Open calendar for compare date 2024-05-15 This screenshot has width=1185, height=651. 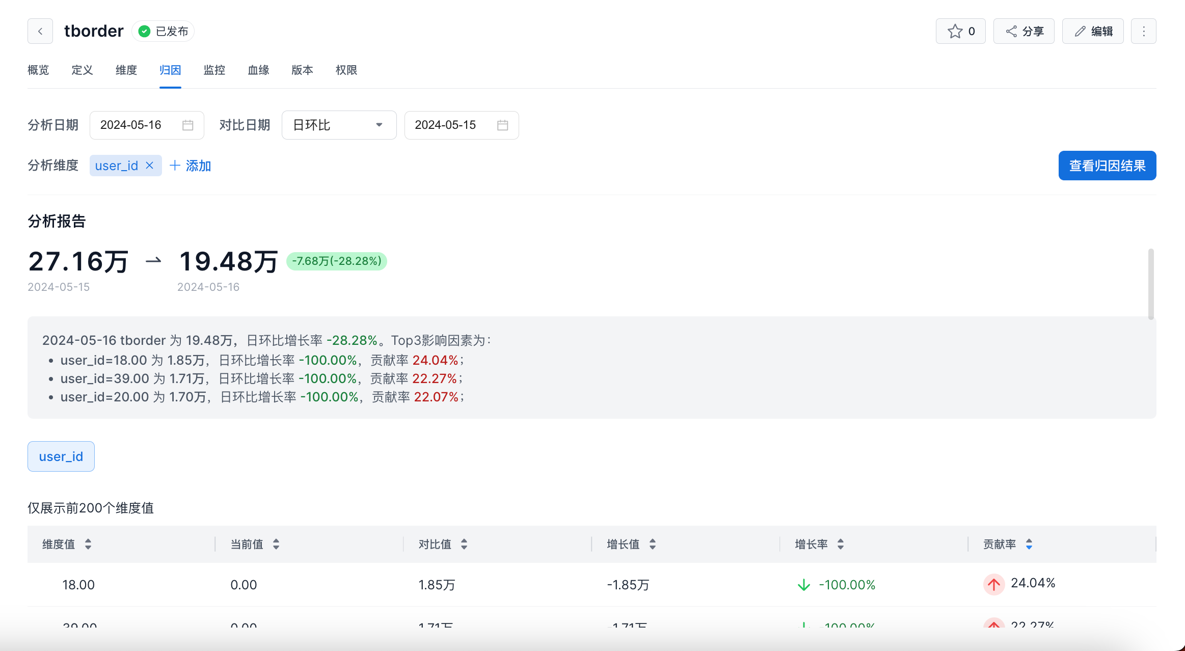(502, 125)
